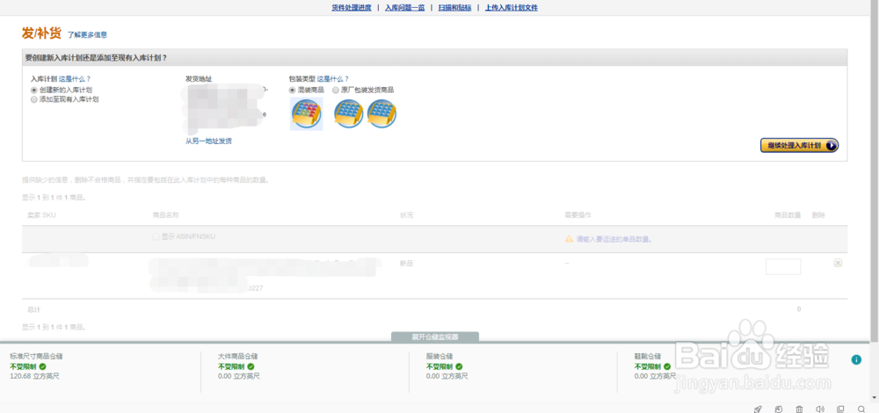Click the magnifier search icon in bottom bar
The width and height of the screenshot is (879, 413).
(x=861, y=409)
